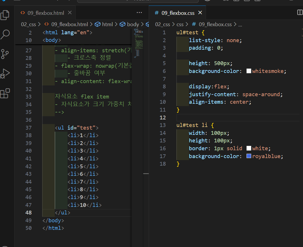Click the 'ul#test {' selector line

pos(190,33)
